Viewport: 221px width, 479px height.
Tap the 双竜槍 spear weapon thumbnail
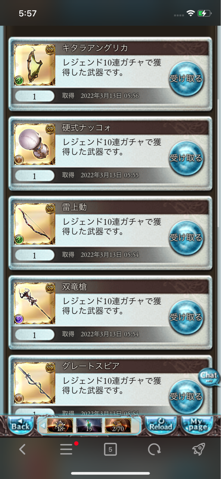point(34,303)
